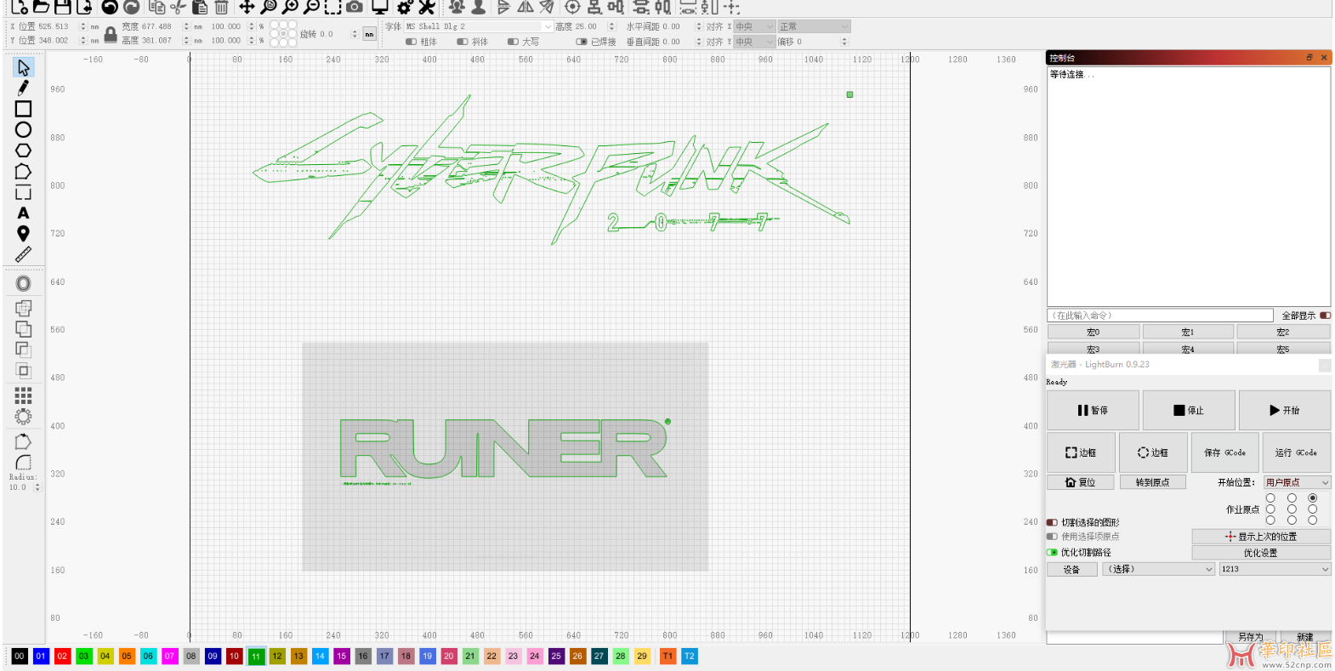Activate the pan move-view tool
This screenshot has height=671, width=1335.
(x=247, y=7)
